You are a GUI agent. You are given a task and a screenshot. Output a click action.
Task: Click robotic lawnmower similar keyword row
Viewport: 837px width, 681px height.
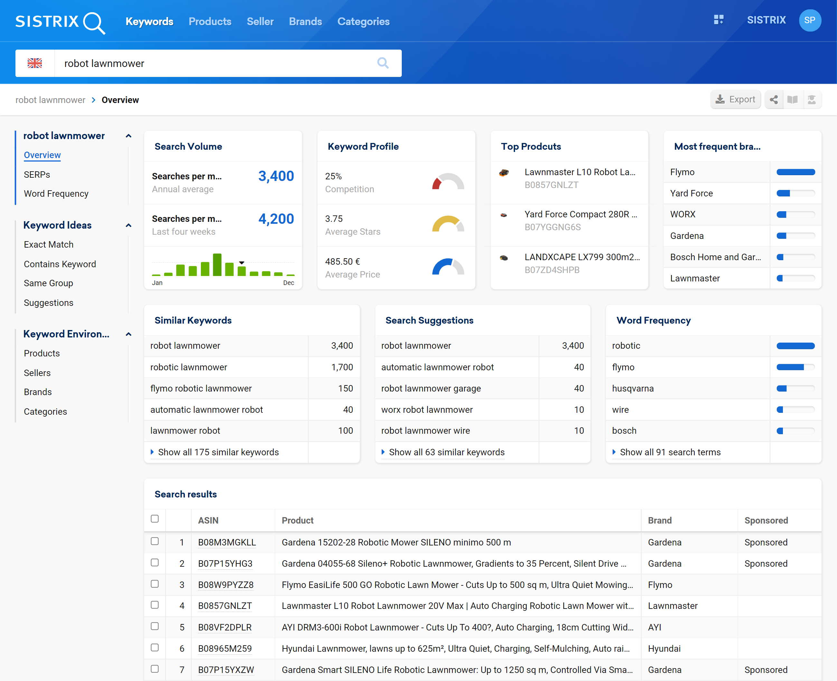click(x=252, y=367)
